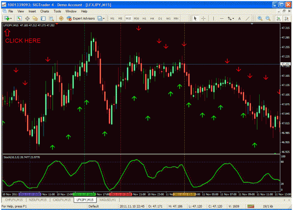Click the 'Default' profile in status bar
Screen dimensions: 293x210
(94, 206)
